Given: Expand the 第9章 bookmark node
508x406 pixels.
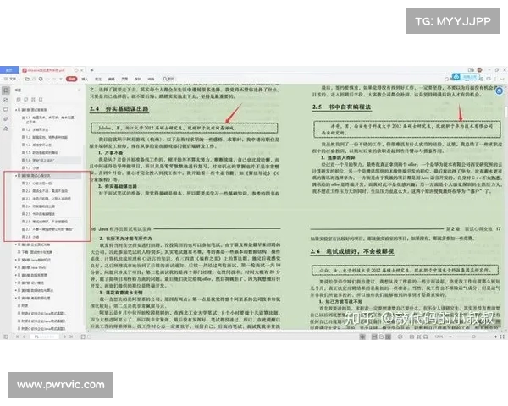Looking at the screenshot, I should (16, 299).
